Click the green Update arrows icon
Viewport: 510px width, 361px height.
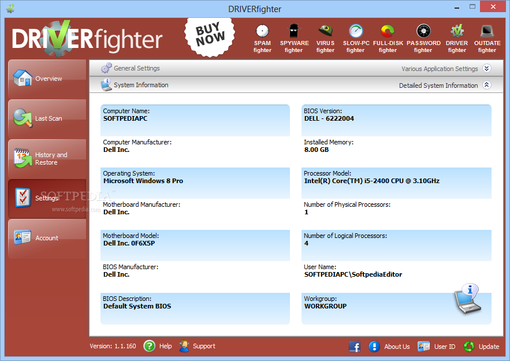[469, 347]
